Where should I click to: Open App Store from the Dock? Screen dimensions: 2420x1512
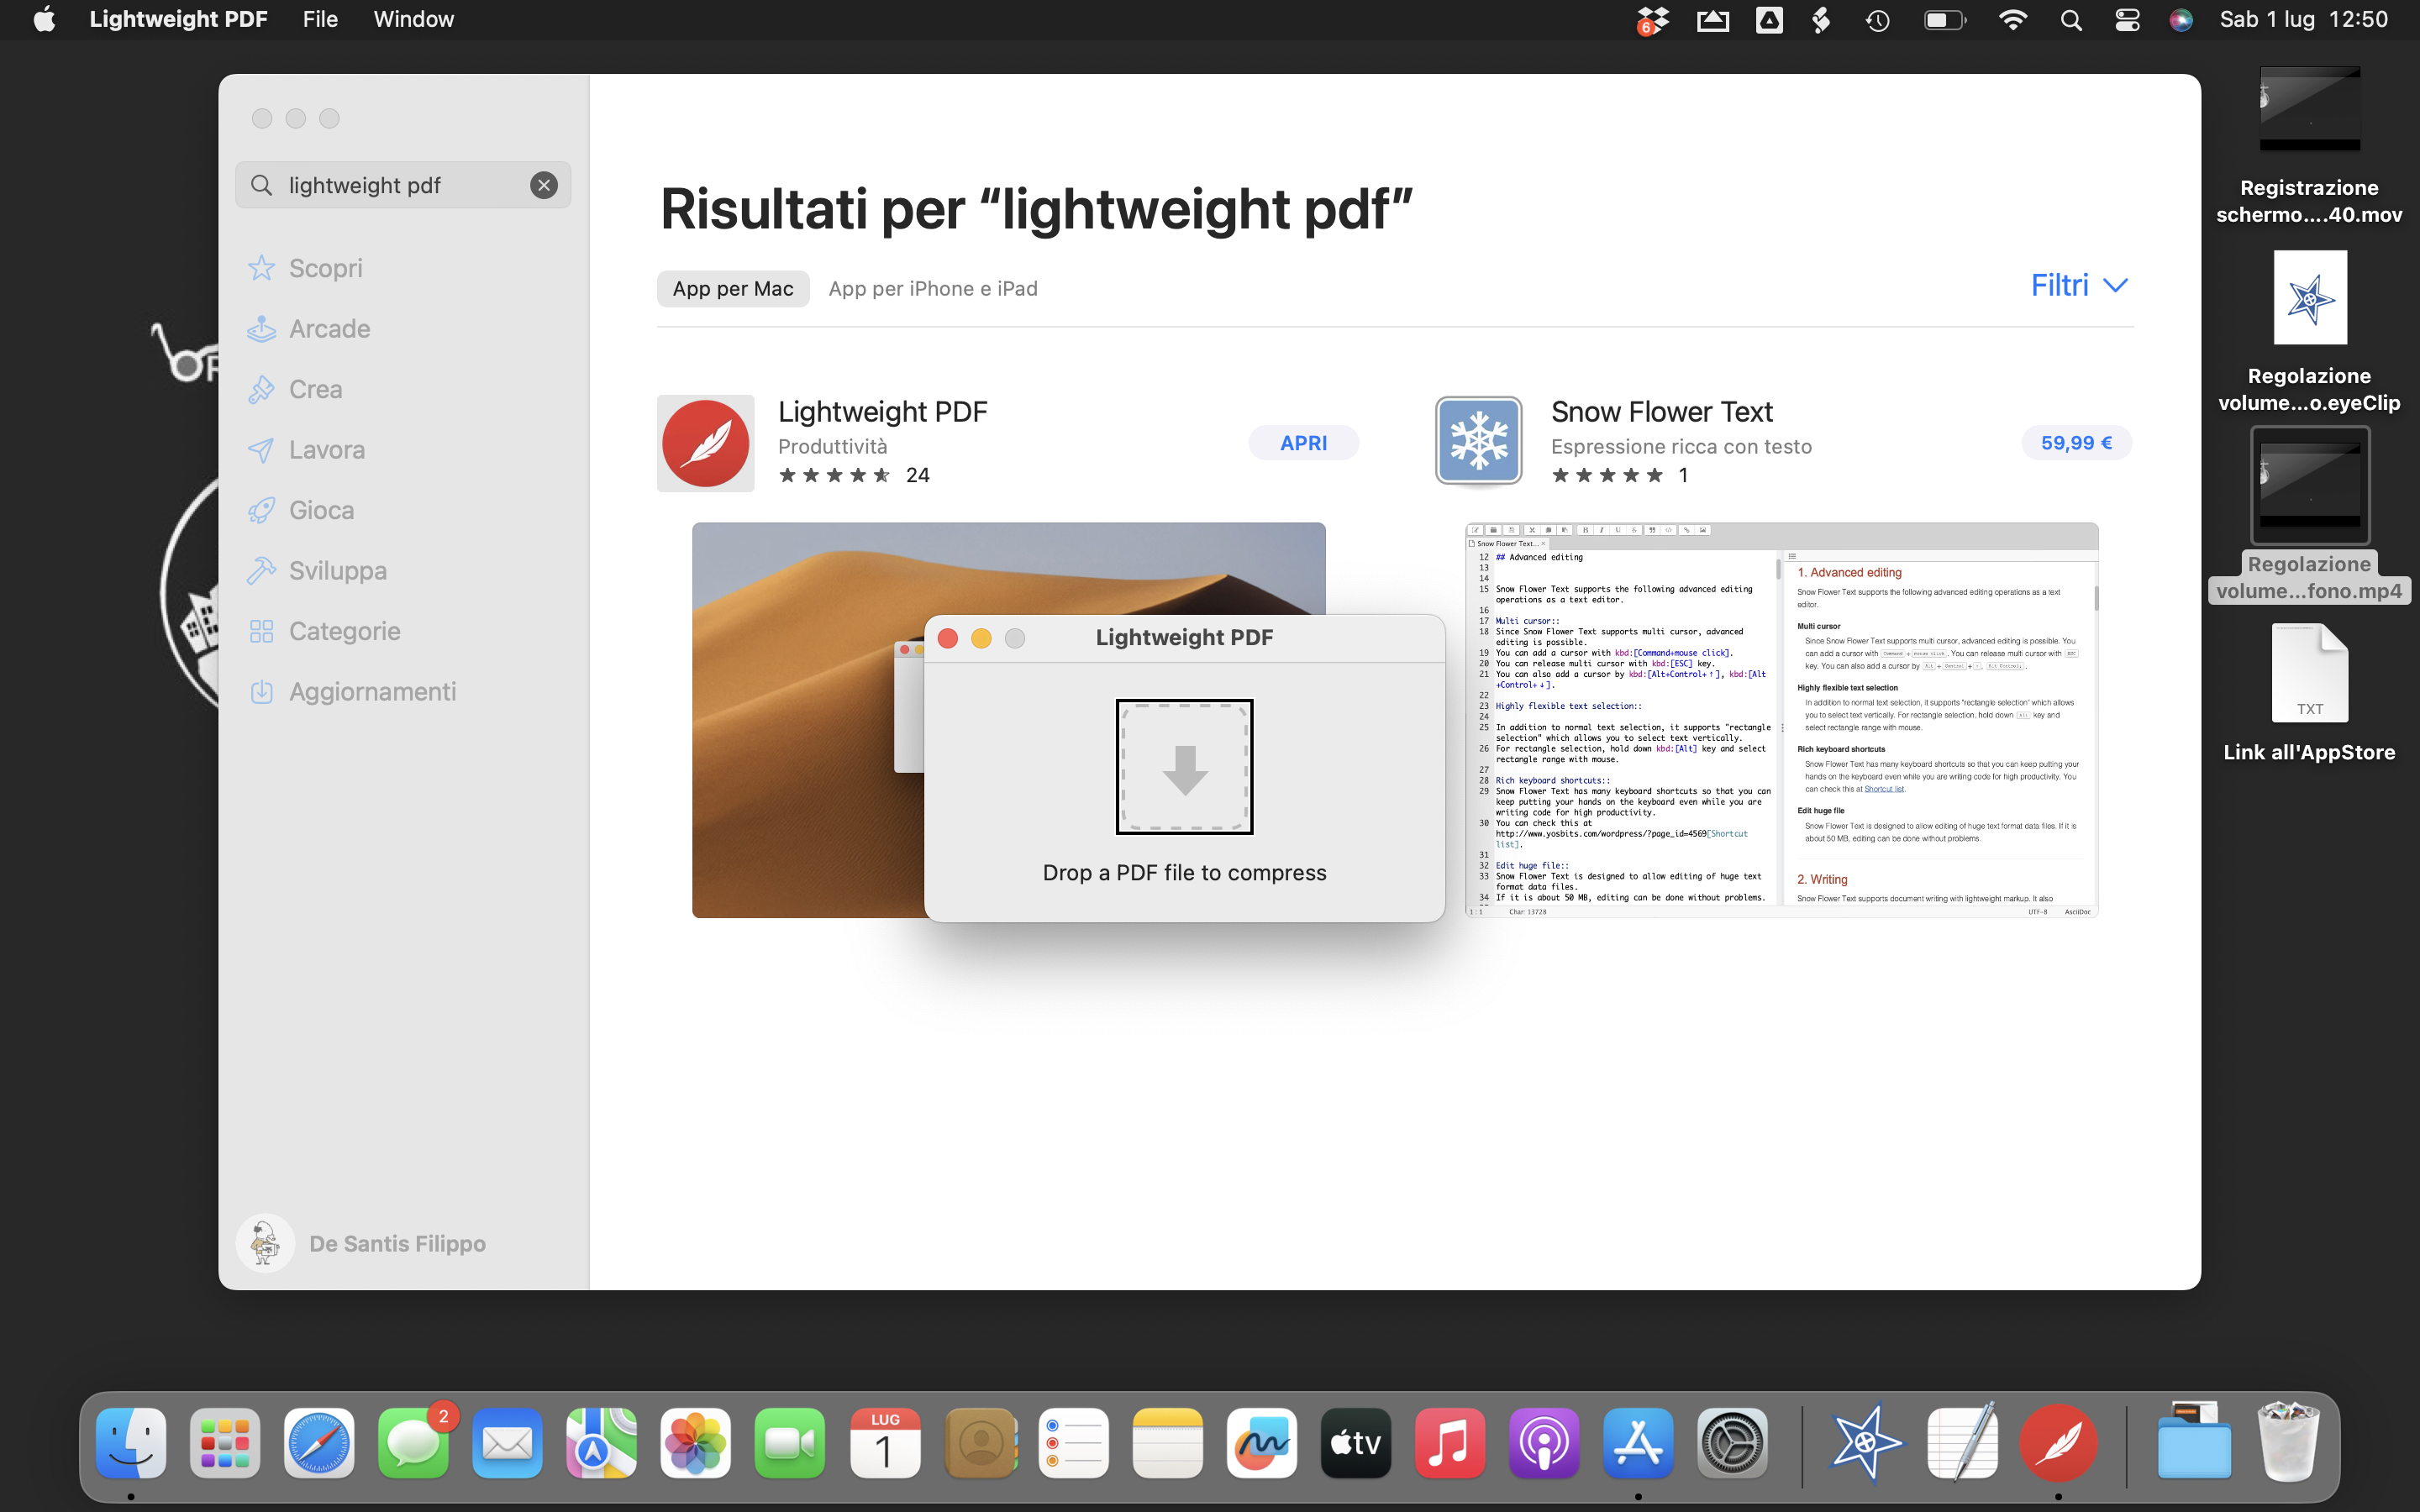[1638, 1443]
